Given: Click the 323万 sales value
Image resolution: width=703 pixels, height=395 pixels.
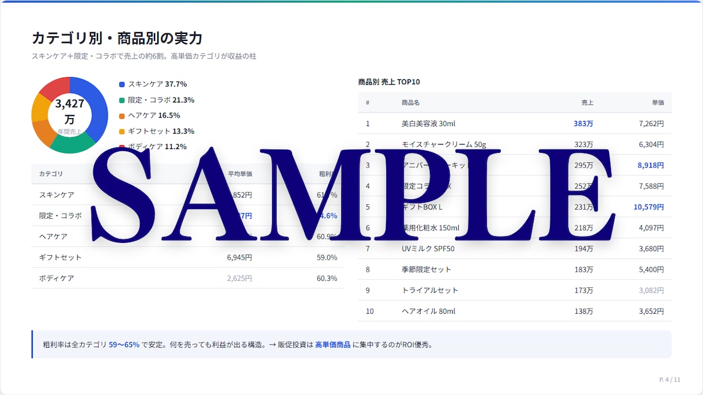Looking at the screenshot, I should pos(583,145).
